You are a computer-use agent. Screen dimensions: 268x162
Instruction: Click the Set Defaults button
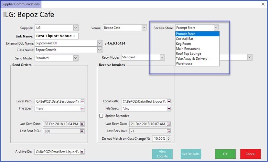click(191, 154)
